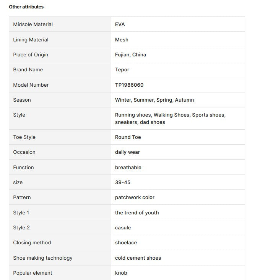Click the Popular element label
The height and width of the screenshot is (280, 255).
pos(32,273)
